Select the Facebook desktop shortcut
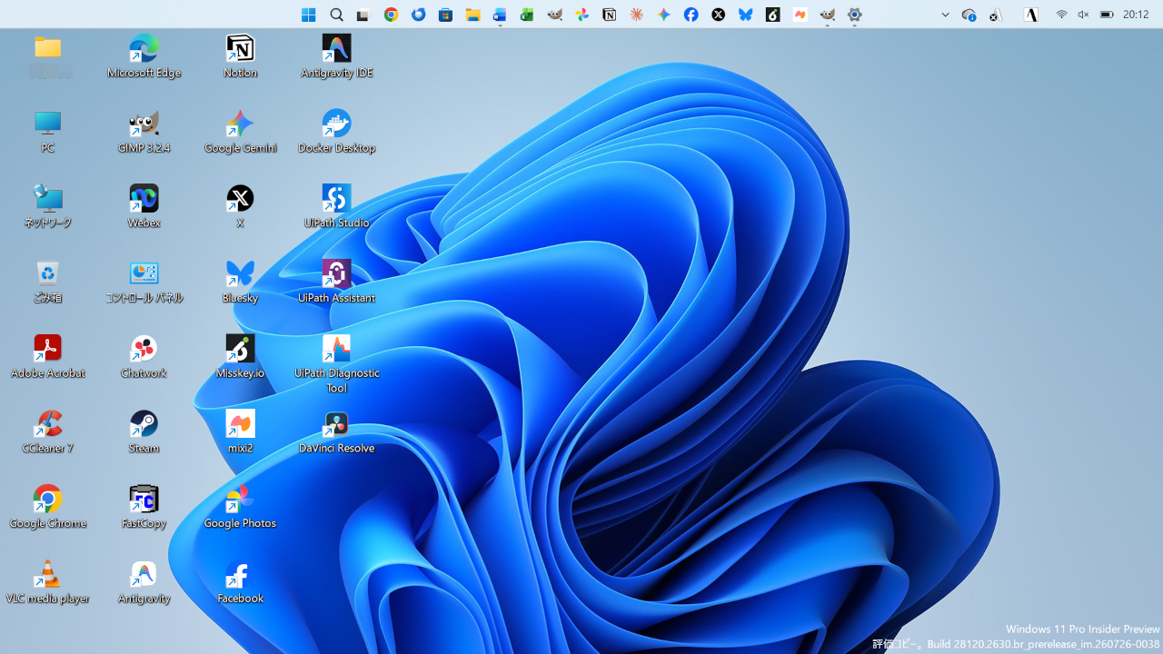The width and height of the screenshot is (1163, 654). (x=240, y=582)
